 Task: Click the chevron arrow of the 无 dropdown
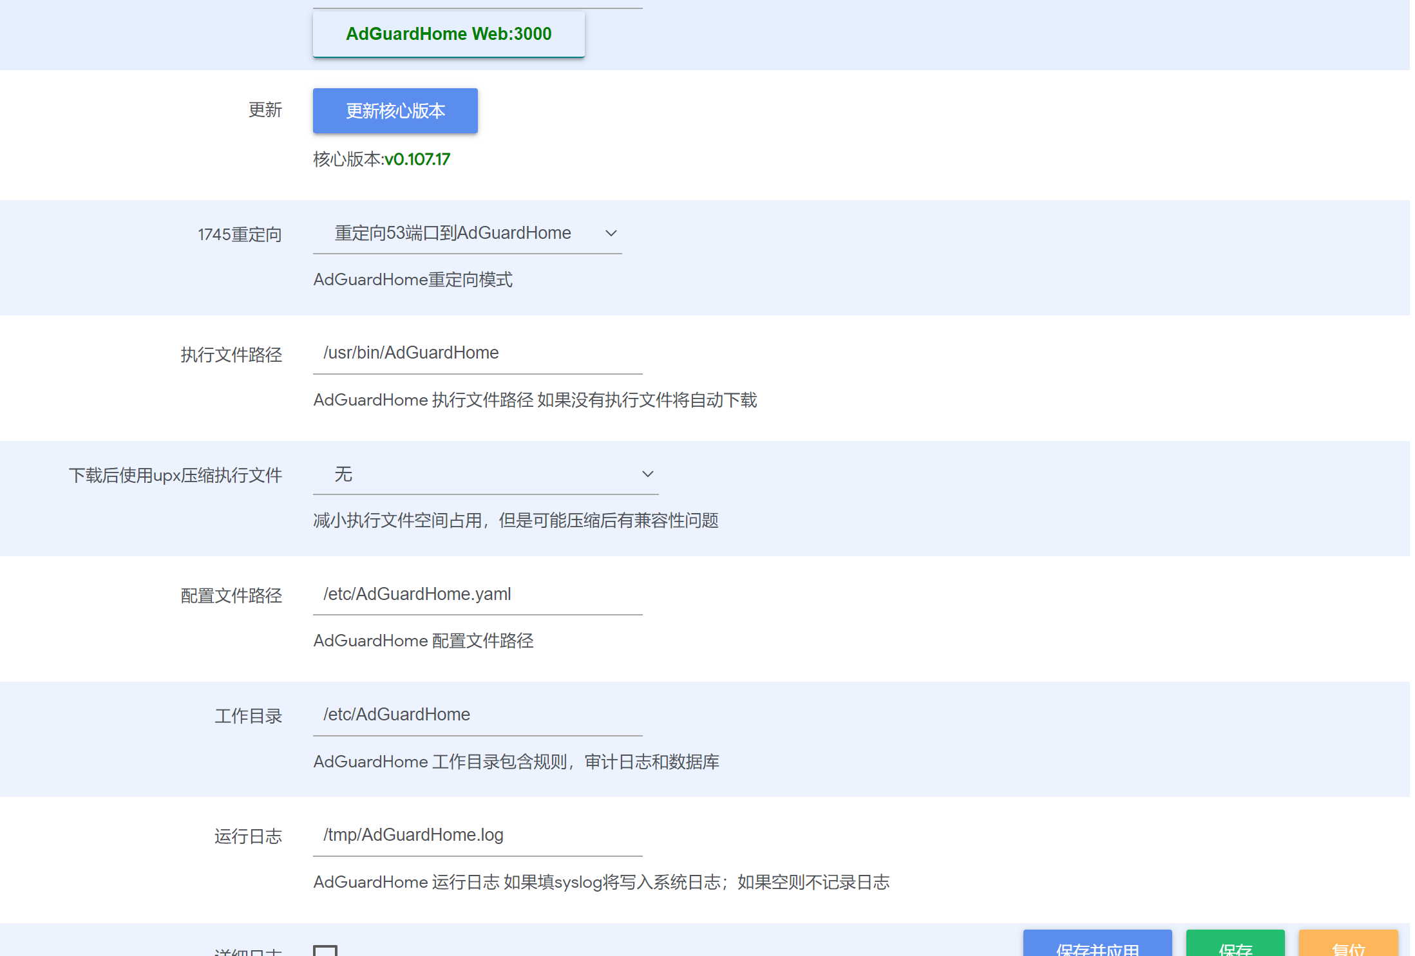[647, 474]
